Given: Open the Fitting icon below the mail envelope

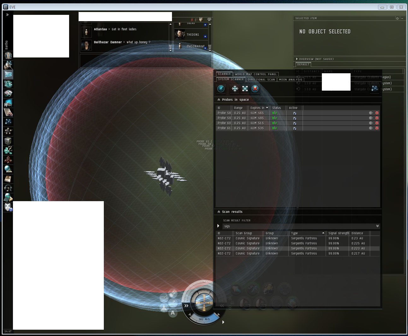Looking at the screenshot, I should point(8,84).
